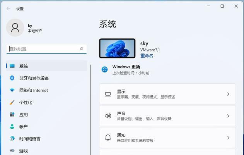Click the ky user avatar icon
The width and height of the screenshot is (244, 155).
[x=15, y=28]
